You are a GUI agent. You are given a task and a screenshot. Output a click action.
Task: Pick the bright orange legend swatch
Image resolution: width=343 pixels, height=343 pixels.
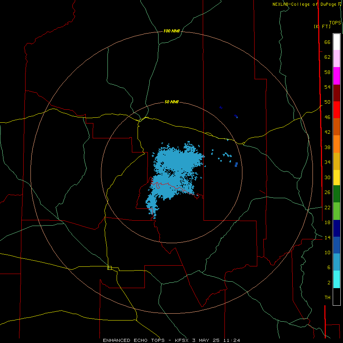[x=337, y=144]
